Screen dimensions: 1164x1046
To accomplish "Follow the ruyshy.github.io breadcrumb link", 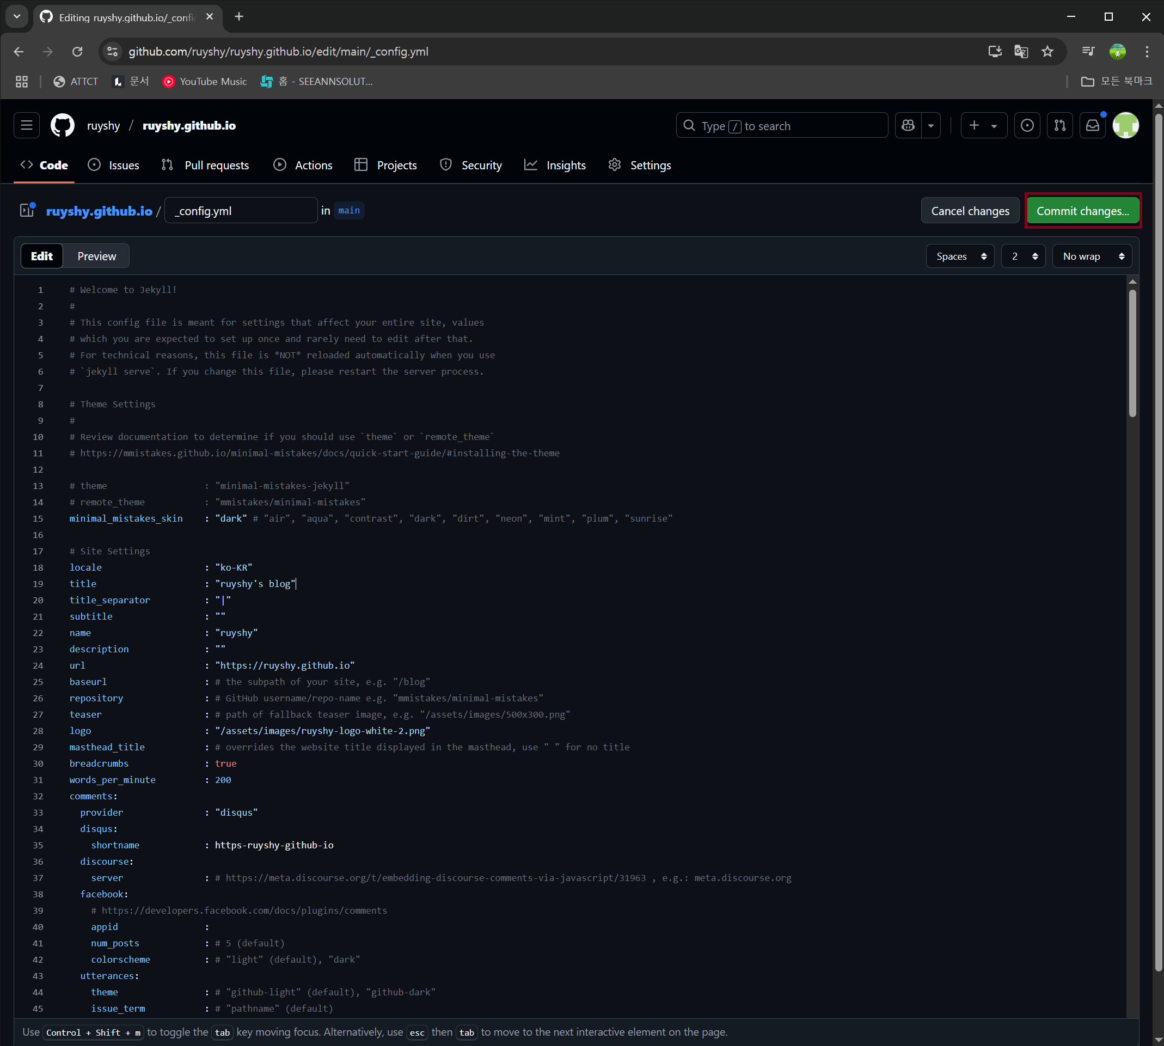I will coord(98,211).
